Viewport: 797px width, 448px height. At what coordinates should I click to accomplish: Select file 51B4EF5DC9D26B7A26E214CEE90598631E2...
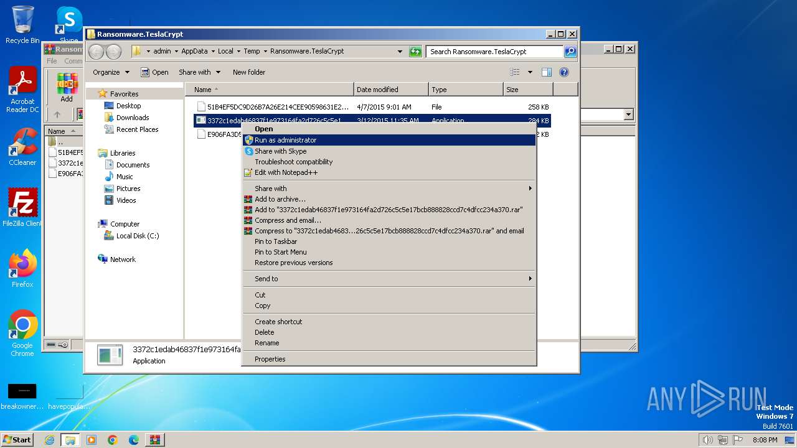tap(372, 107)
